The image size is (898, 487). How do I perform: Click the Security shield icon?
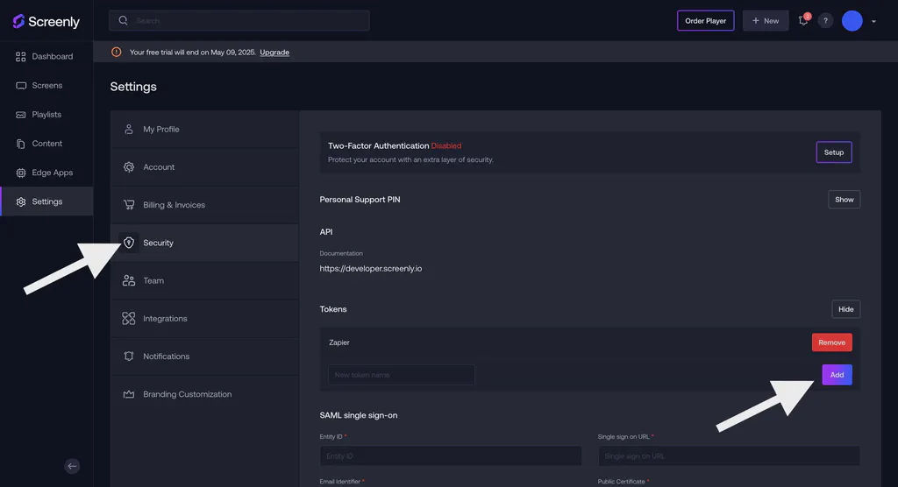(x=129, y=243)
